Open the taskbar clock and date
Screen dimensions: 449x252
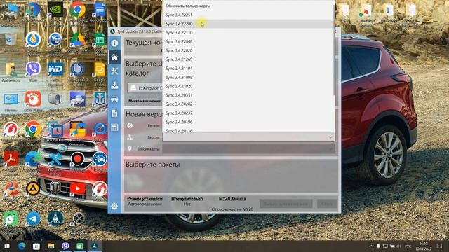(423, 246)
